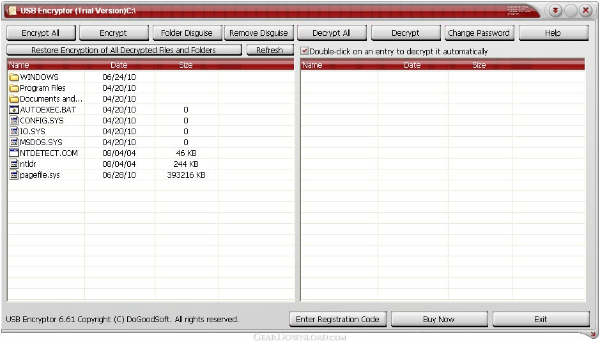Select the Documents and... entry name
The width and height of the screenshot is (600, 342).
(x=51, y=99)
